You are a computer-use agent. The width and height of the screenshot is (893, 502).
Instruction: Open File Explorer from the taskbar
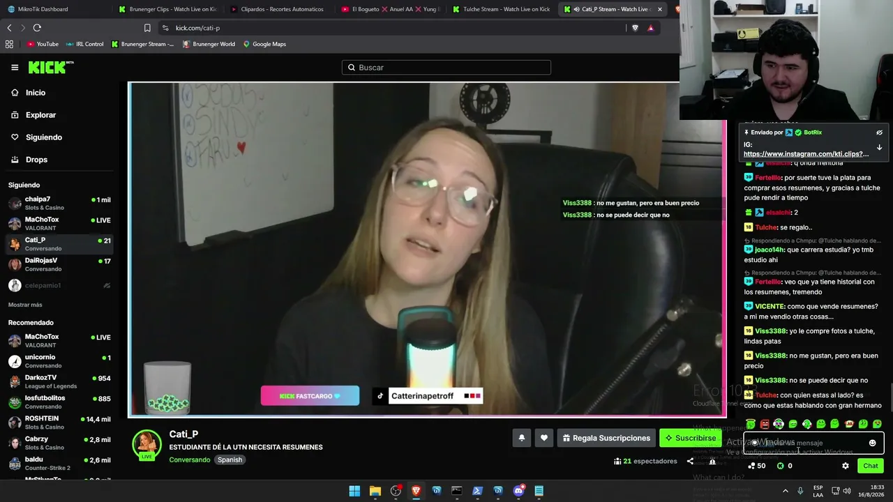click(x=375, y=491)
